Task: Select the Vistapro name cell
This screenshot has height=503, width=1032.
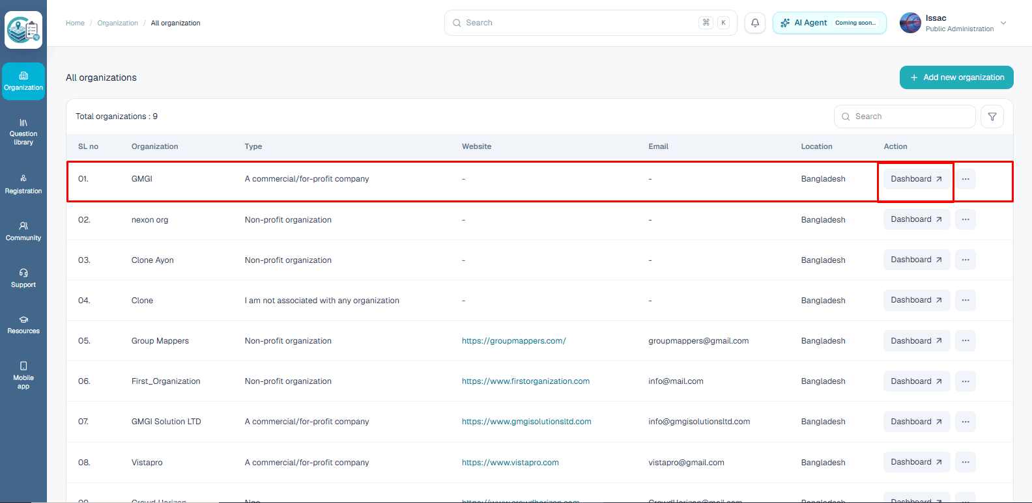Action: (x=147, y=463)
